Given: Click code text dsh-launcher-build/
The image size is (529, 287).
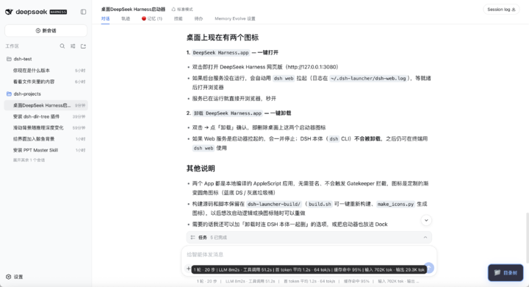Looking at the screenshot, I should 273,204.
